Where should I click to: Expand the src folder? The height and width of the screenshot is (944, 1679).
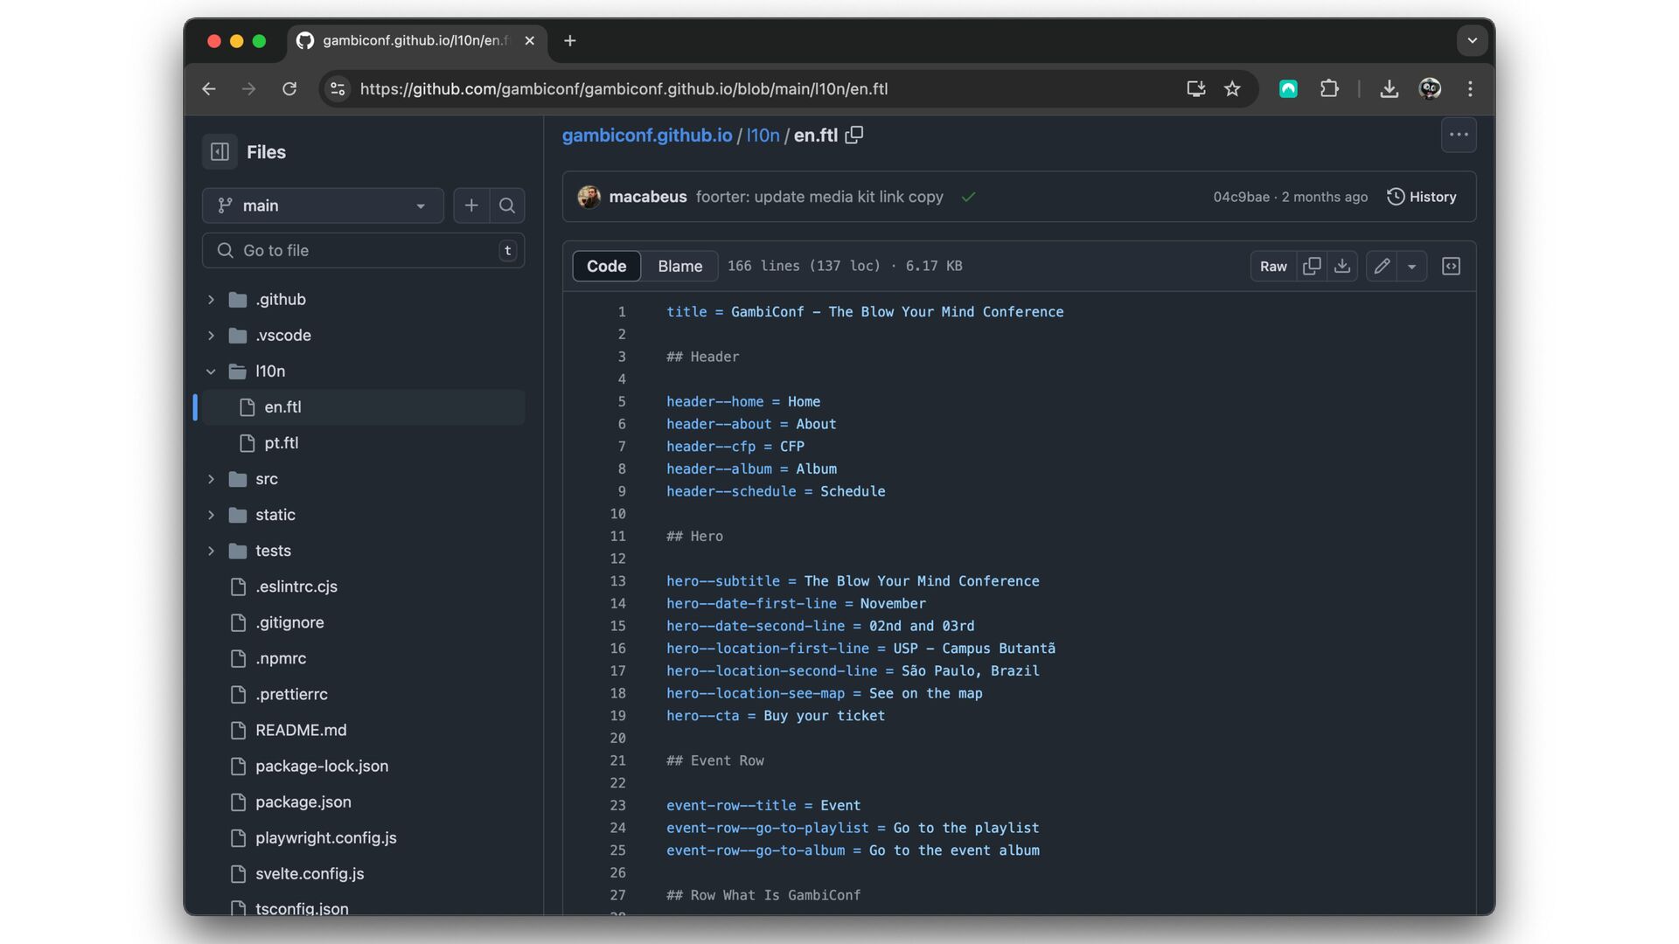pyautogui.click(x=211, y=479)
